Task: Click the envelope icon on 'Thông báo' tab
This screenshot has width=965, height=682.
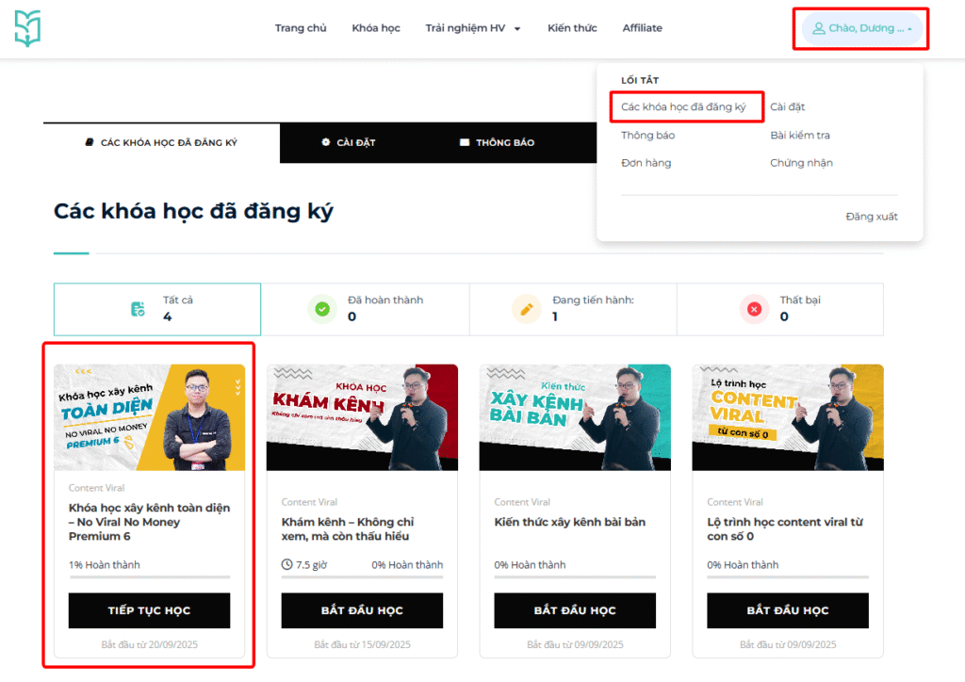Action: click(x=465, y=142)
